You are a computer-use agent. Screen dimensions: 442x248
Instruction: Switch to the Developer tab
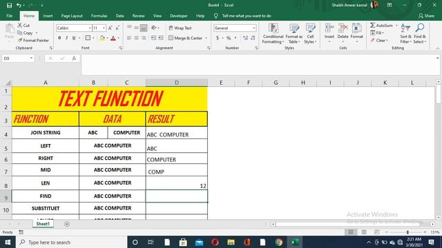pyautogui.click(x=179, y=16)
